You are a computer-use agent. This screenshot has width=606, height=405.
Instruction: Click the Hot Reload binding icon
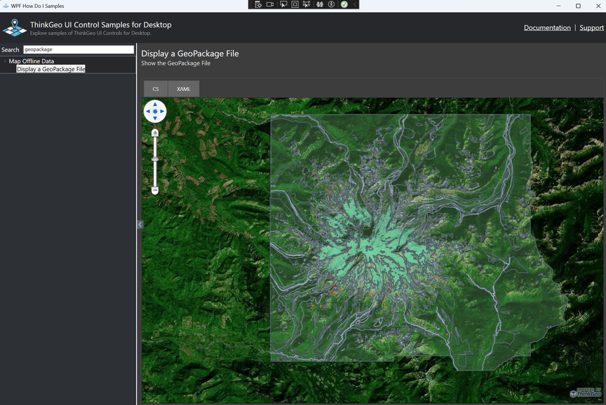click(x=319, y=5)
